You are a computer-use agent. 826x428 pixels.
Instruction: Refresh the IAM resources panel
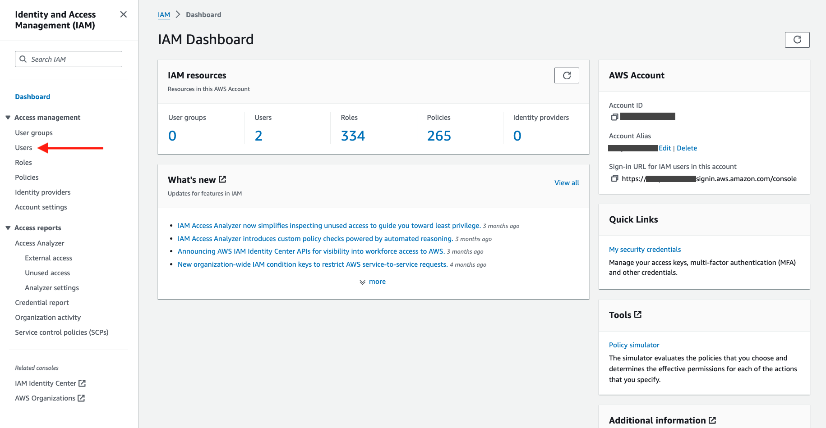pos(566,76)
